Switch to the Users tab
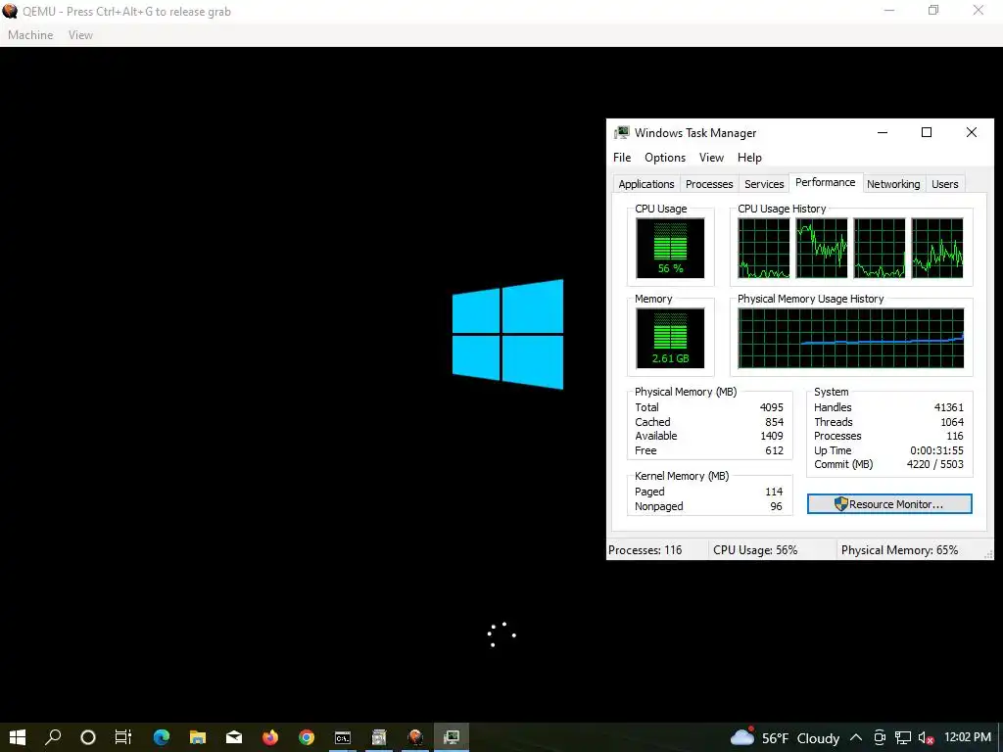The height and width of the screenshot is (752, 1003). point(945,184)
